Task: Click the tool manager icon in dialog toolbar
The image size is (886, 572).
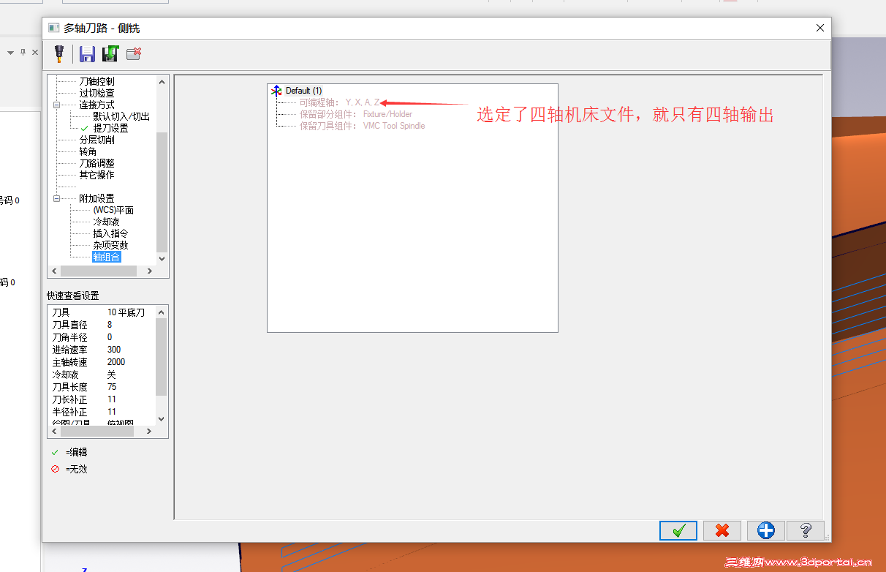Action: click(x=59, y=53)
